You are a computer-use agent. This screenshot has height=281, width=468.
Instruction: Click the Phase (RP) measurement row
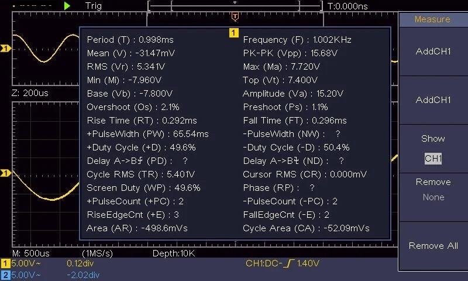tap(279, 188)
